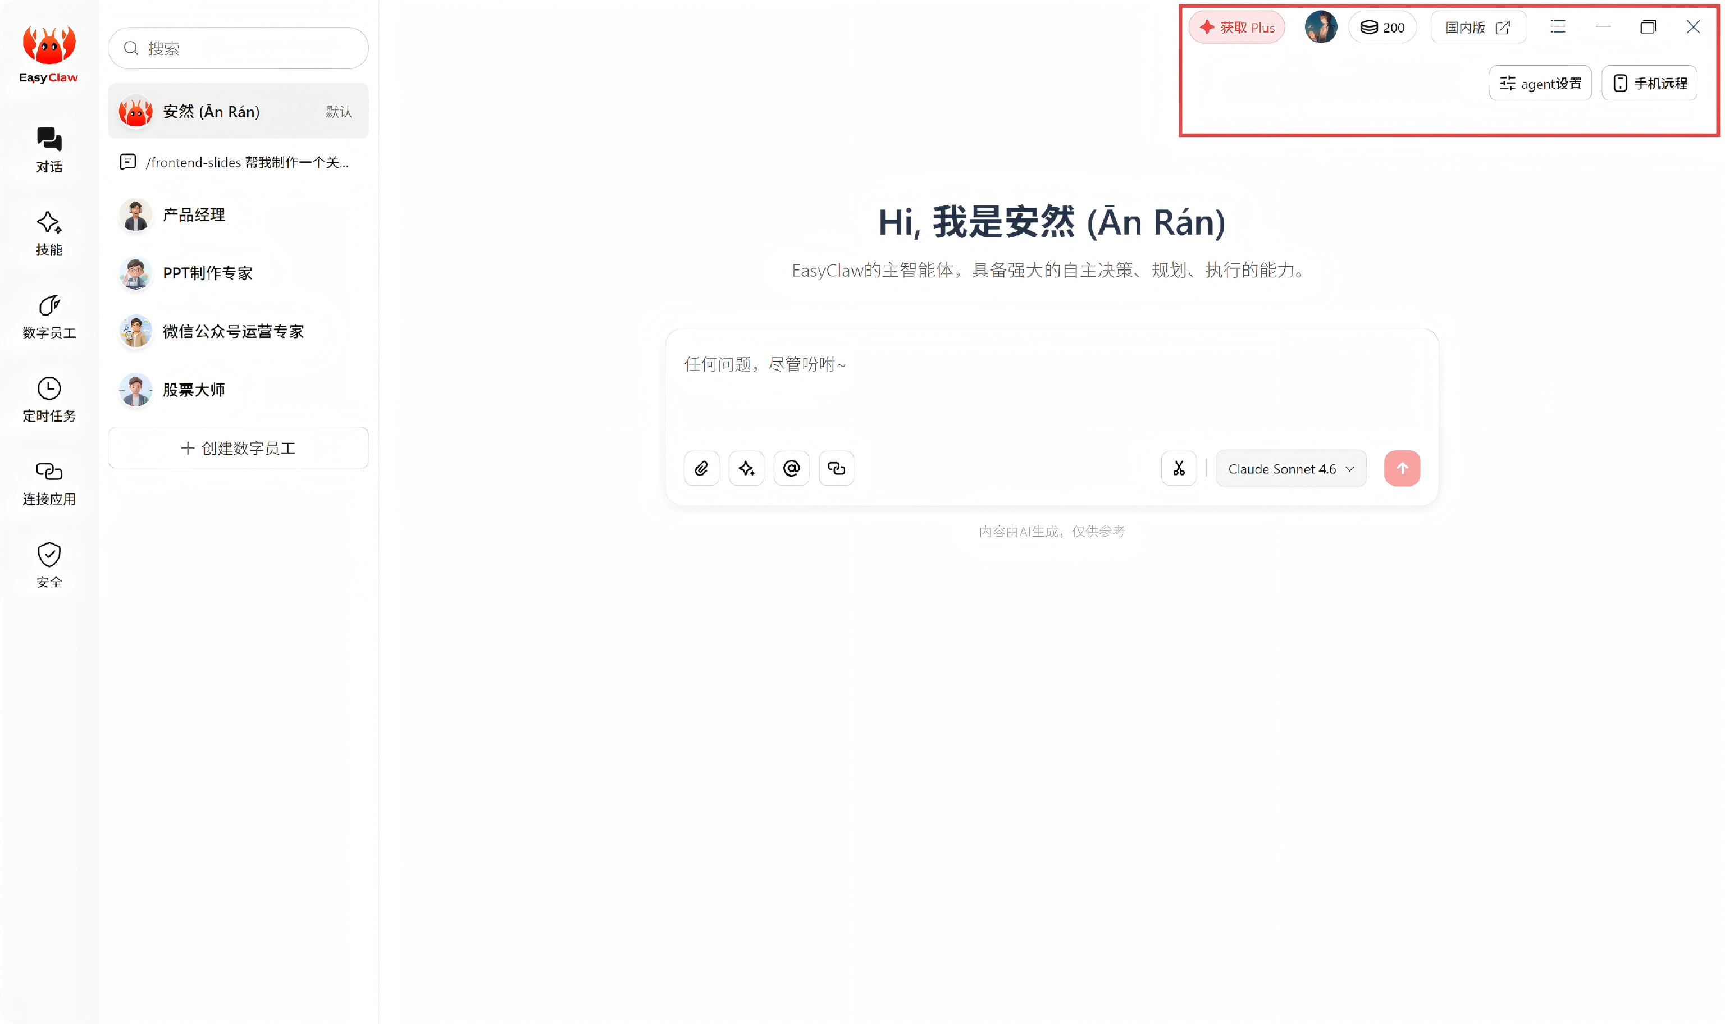Check the 200 credits balance

[1382, 27]
